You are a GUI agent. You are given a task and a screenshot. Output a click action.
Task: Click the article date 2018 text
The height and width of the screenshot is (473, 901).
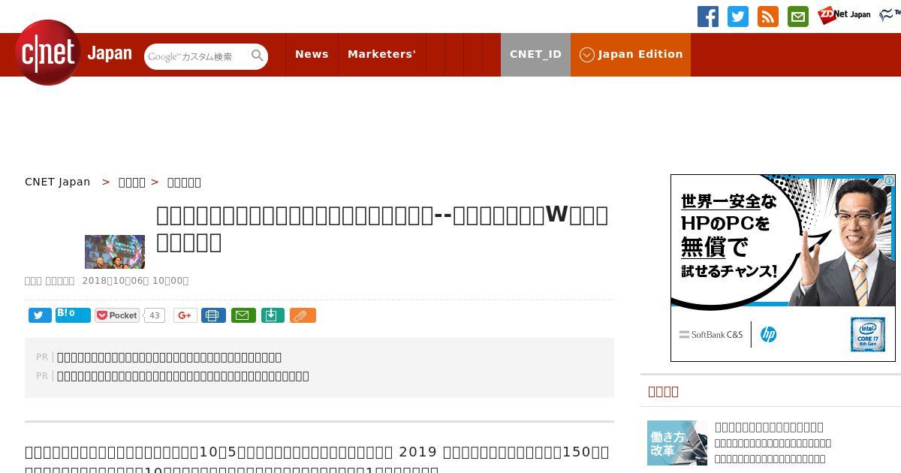click(135, 281)
